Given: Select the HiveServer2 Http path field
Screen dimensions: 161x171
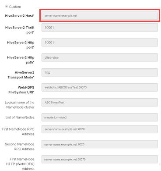Looking at the screenshot, I should point(100,57).
